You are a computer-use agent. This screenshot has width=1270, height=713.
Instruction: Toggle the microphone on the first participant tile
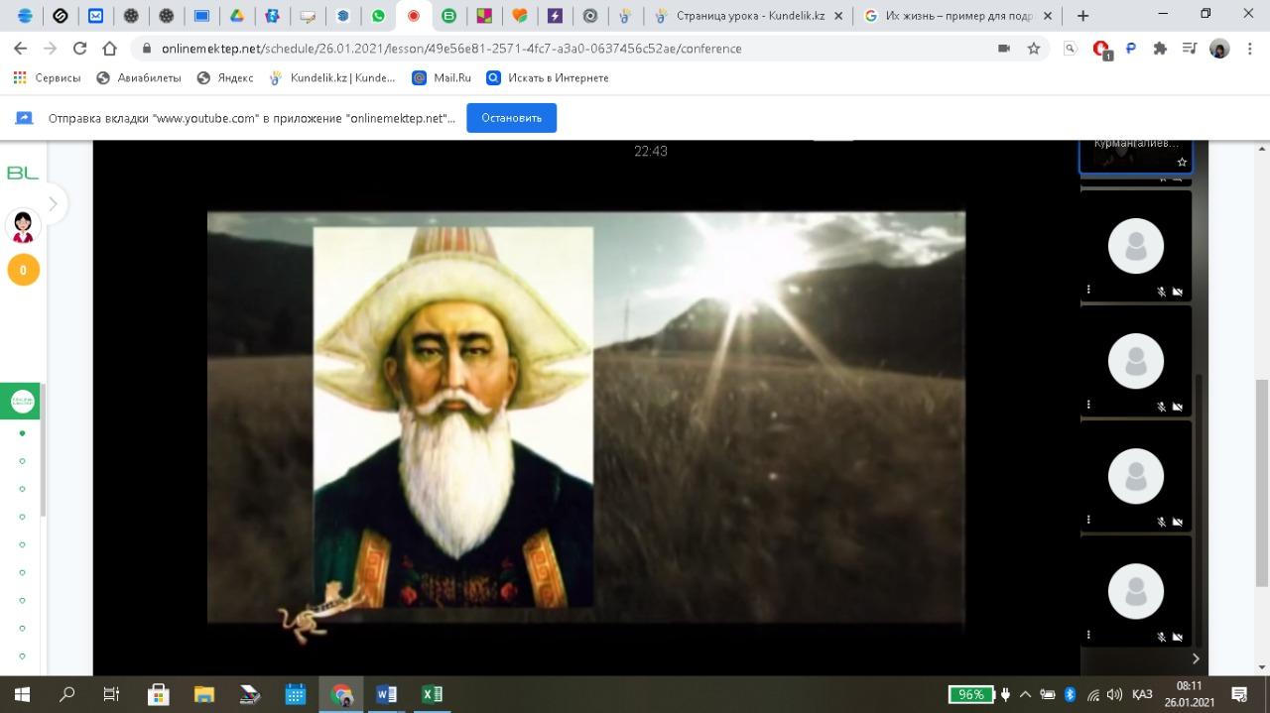pyautogui.click(x=1161, y=292)
